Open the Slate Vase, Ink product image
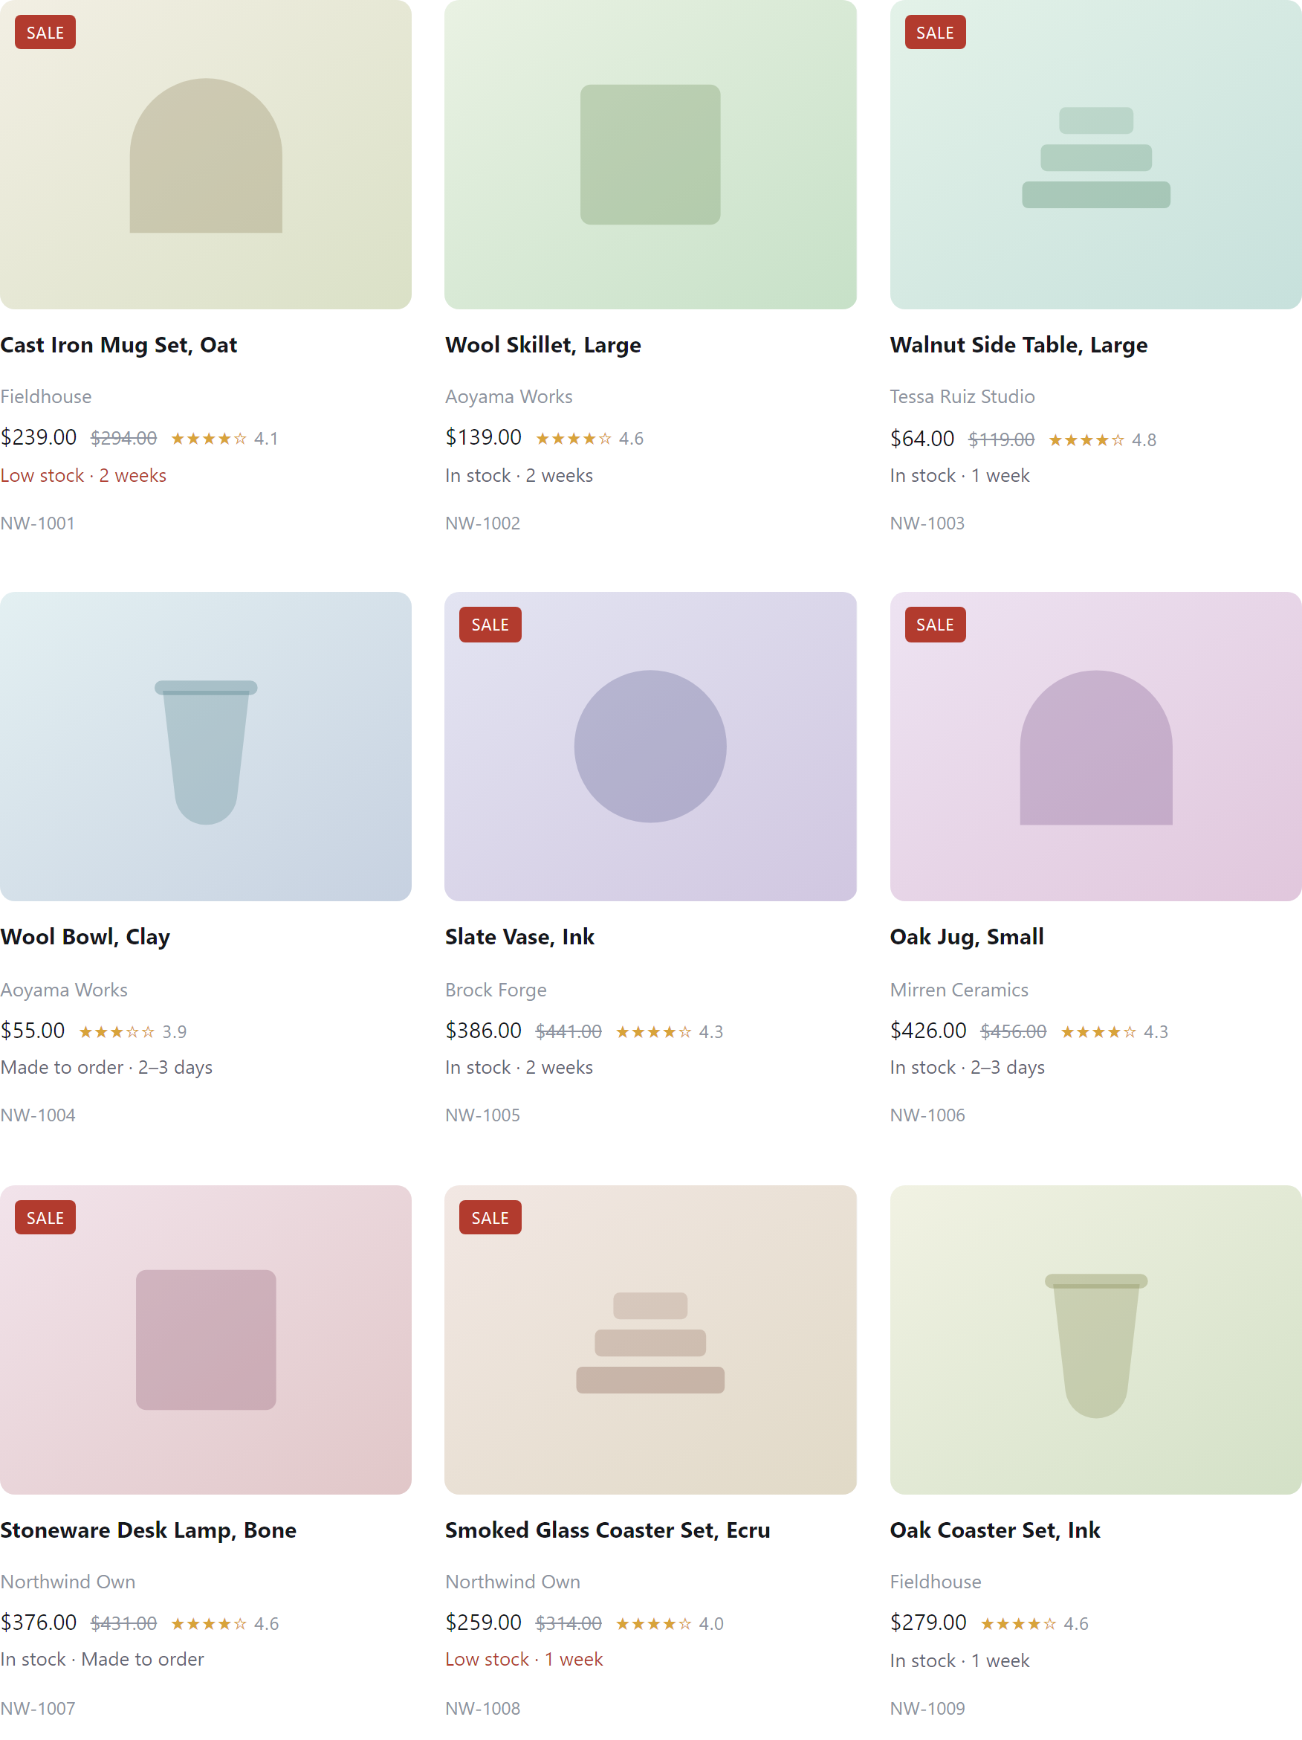 [x=650, y=747]
